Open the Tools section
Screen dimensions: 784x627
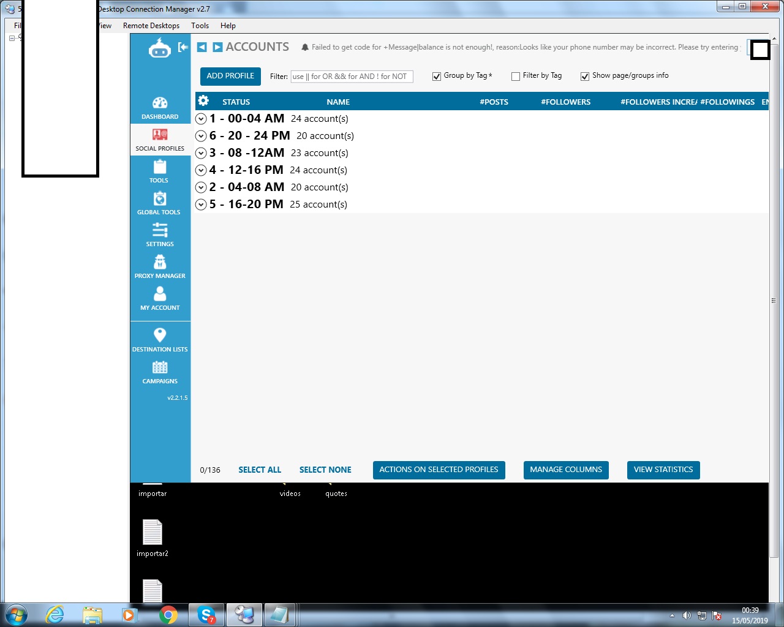(x=159, y=171)
